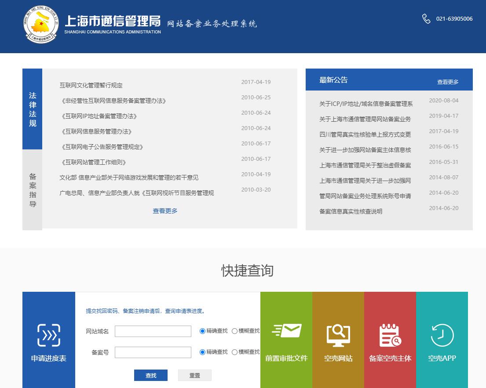Screen dimensions: 486x388
Task: Click the 备案号 input field
Action: click(x=153, y=352)
